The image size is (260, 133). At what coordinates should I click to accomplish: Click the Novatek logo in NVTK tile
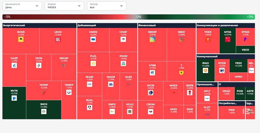point(14,98)
